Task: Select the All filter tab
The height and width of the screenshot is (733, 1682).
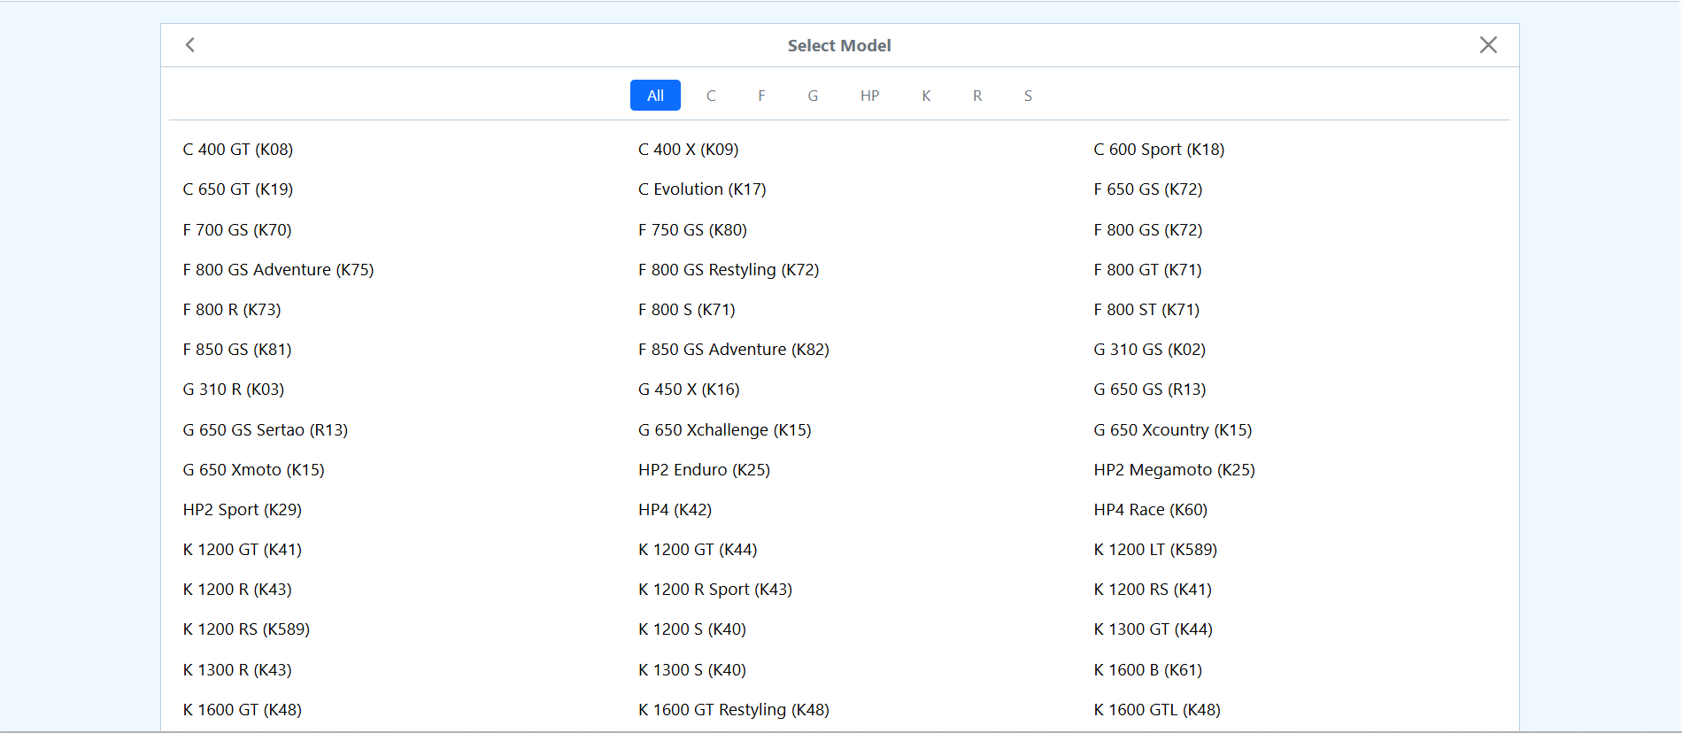Action: pyautogui.click(x=655, y=96)
